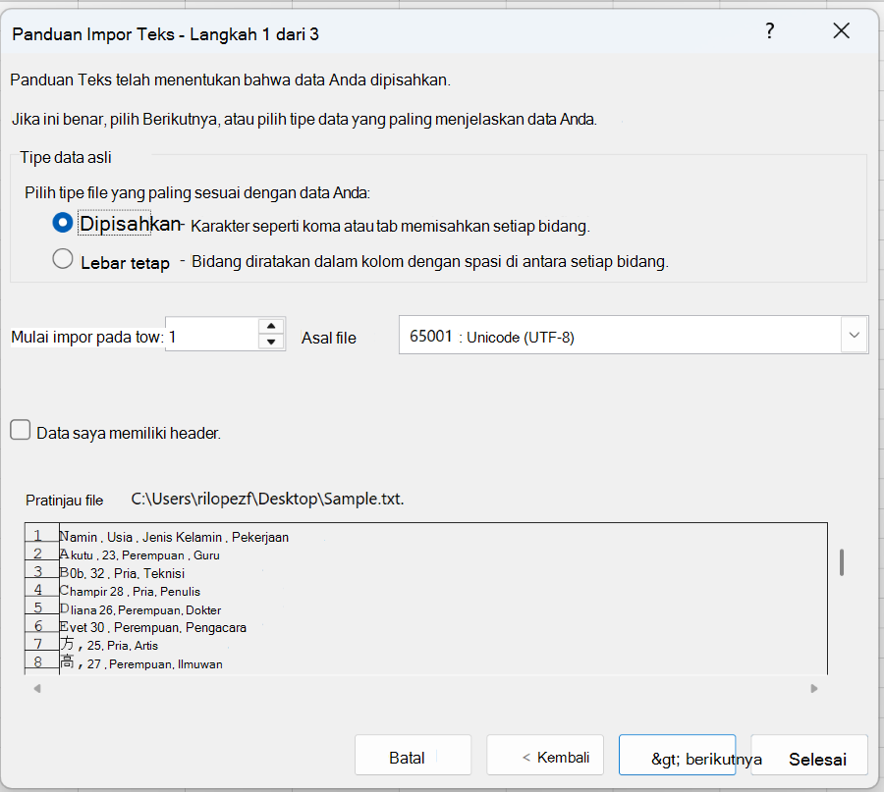This screenshot has width=884, height=792.
Task: Select the Dipisahkan radio option
Action: (x=63, y=223)
